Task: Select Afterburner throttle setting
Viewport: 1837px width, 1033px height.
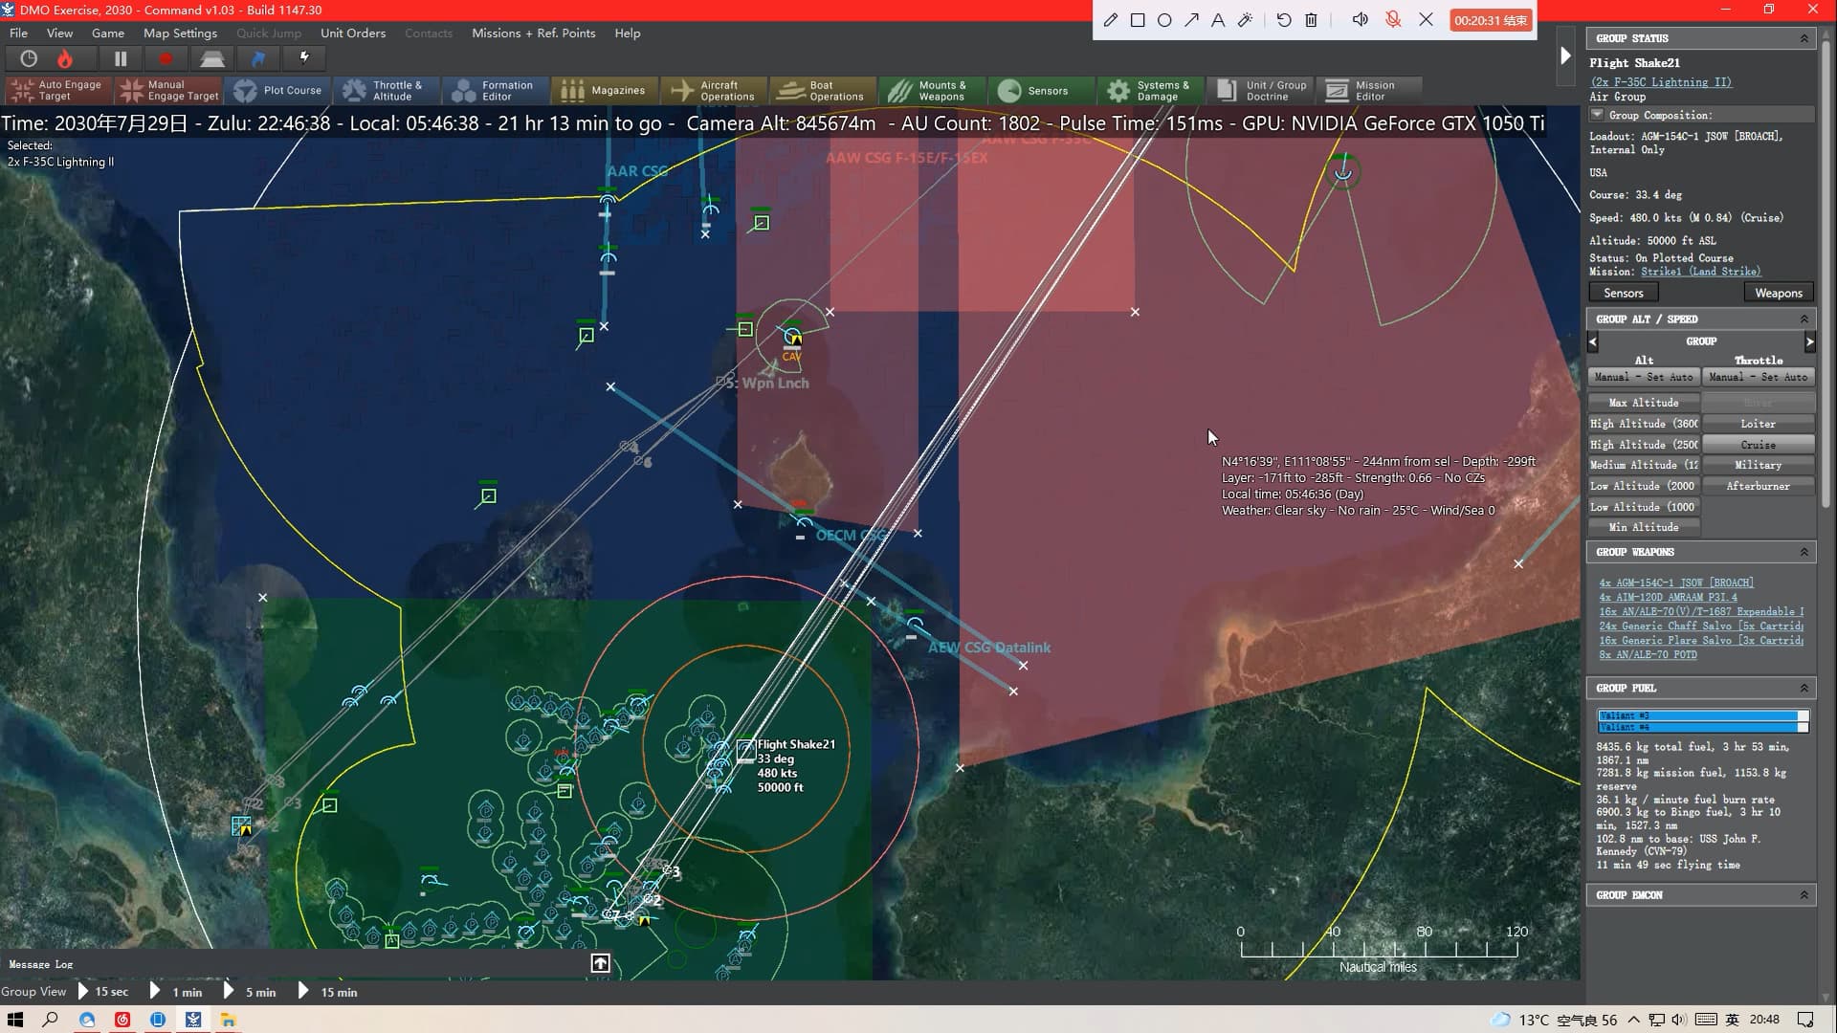Action: click(1759, 486)
